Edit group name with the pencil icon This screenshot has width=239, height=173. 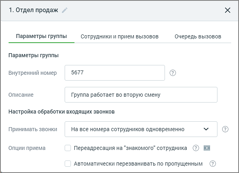point(65,10)
